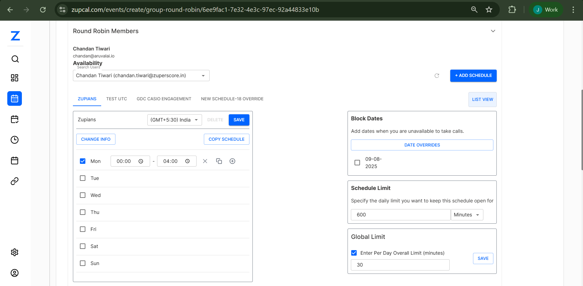The width and height of the screenshot is (583, 286).
Task: Click the link icon in left sidebar
Action: tap(15, 181)
